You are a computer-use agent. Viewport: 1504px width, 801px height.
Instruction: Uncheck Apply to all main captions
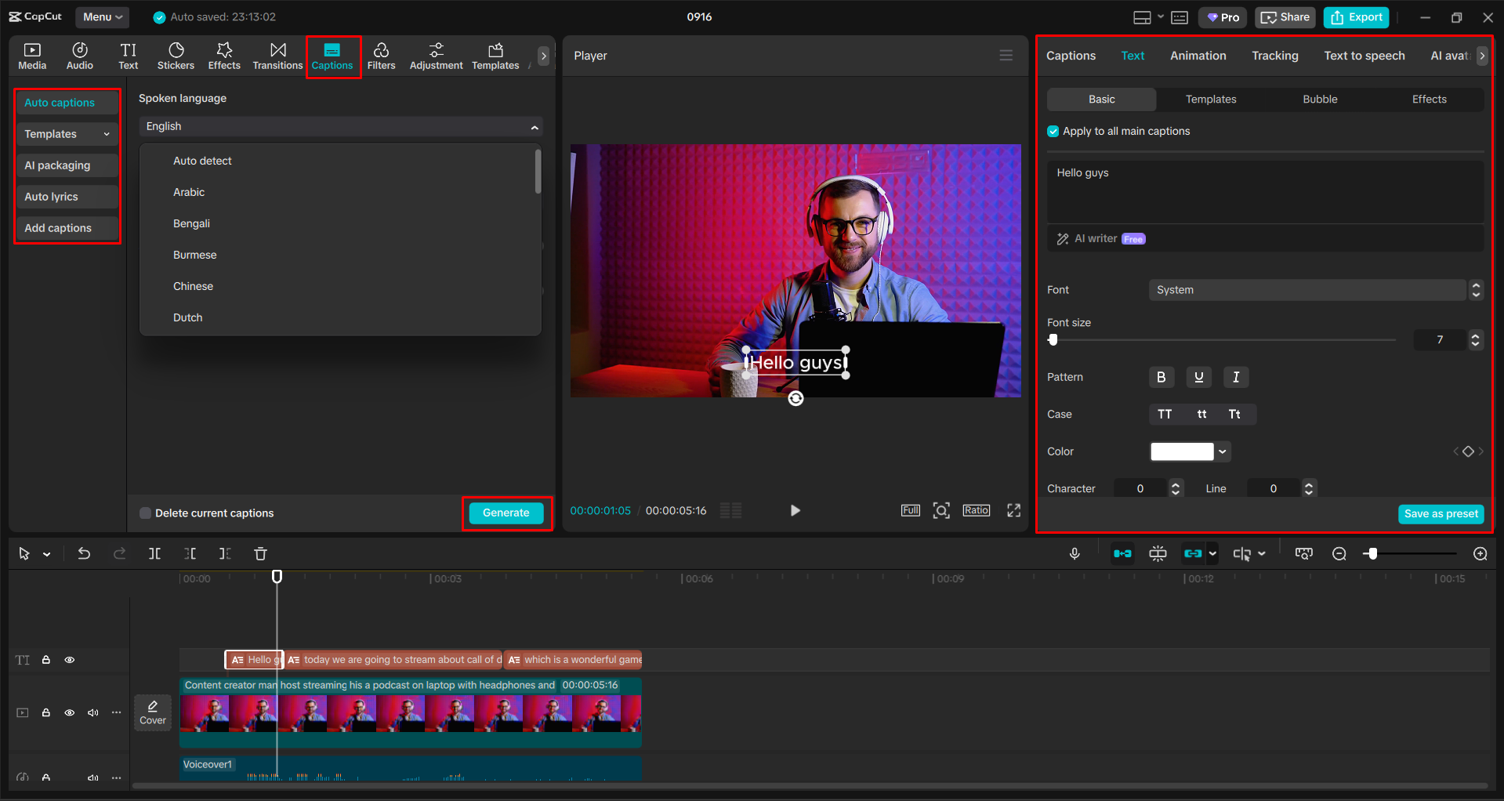pyautogui.click(x=1053, y=132)
